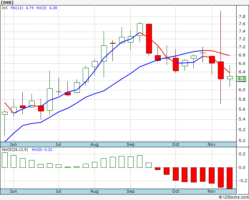
Task: Click Jun on the bottom MACD time axis
Action: [13, 191]
